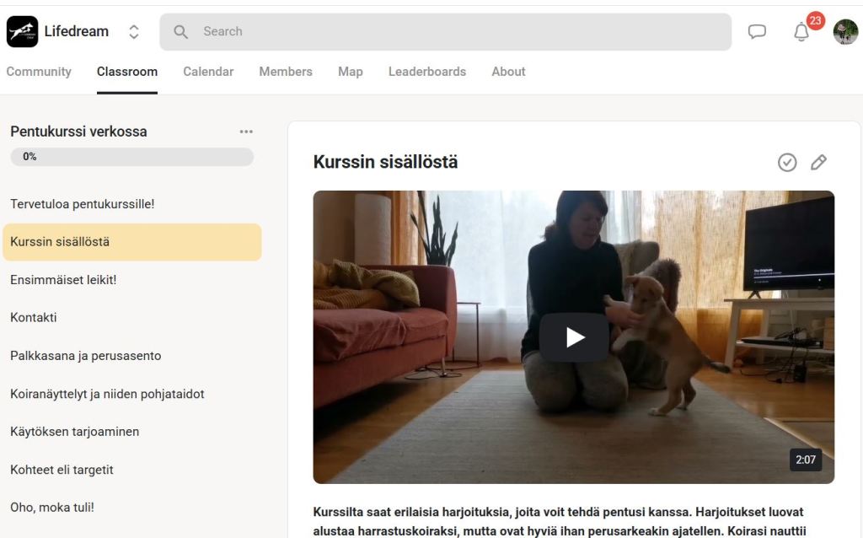Open the user profile avatar

[x=845, y=32]
